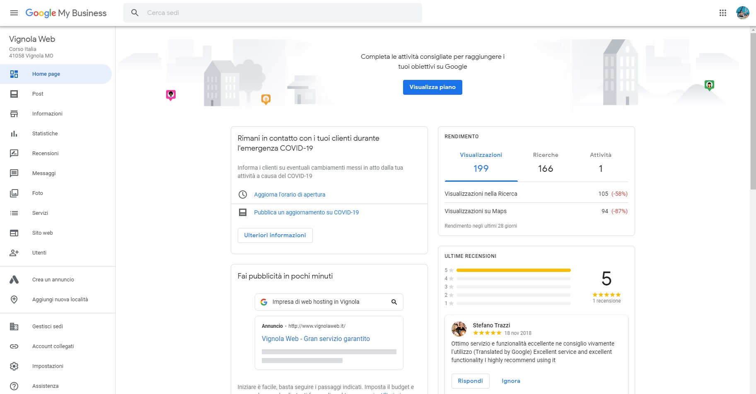
Task: Click the Account collegati link icon
Action: pos(14,346)
